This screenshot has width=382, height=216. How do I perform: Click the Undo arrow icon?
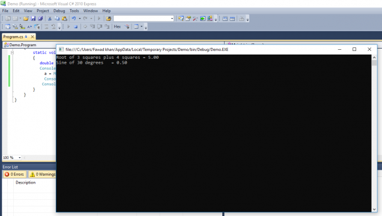coord(74,19)
